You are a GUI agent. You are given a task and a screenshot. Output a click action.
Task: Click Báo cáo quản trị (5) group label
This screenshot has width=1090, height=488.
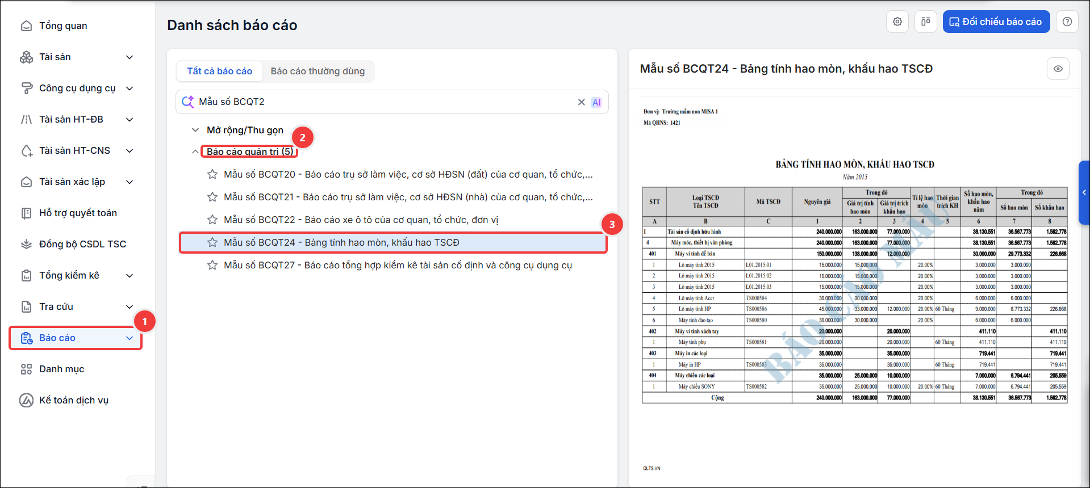click(250, 152)
